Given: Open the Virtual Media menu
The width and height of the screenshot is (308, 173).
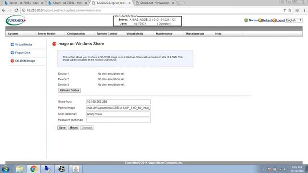Looking at the screenshot, I should click(x=135, y=34).
